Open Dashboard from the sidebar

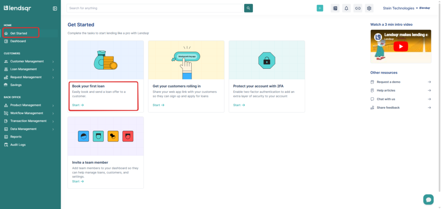point(18,41)
